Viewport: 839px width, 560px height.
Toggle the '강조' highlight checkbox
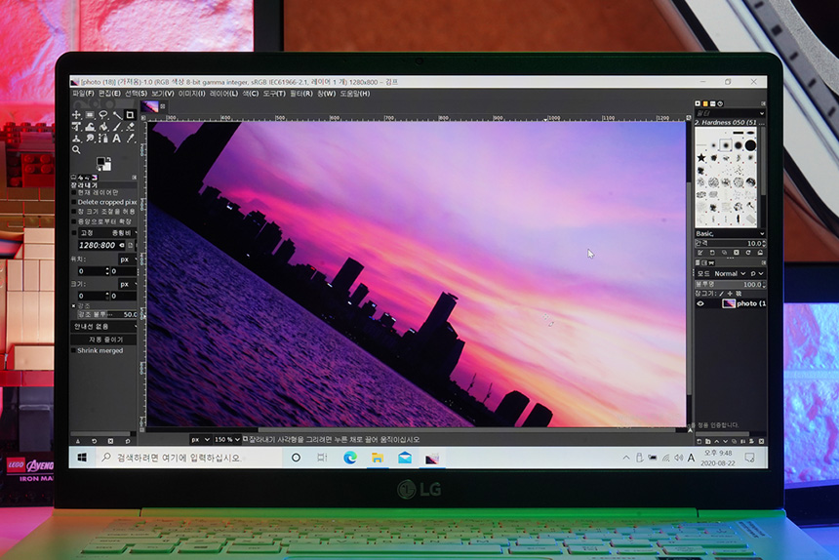click(x=74, y=306)
